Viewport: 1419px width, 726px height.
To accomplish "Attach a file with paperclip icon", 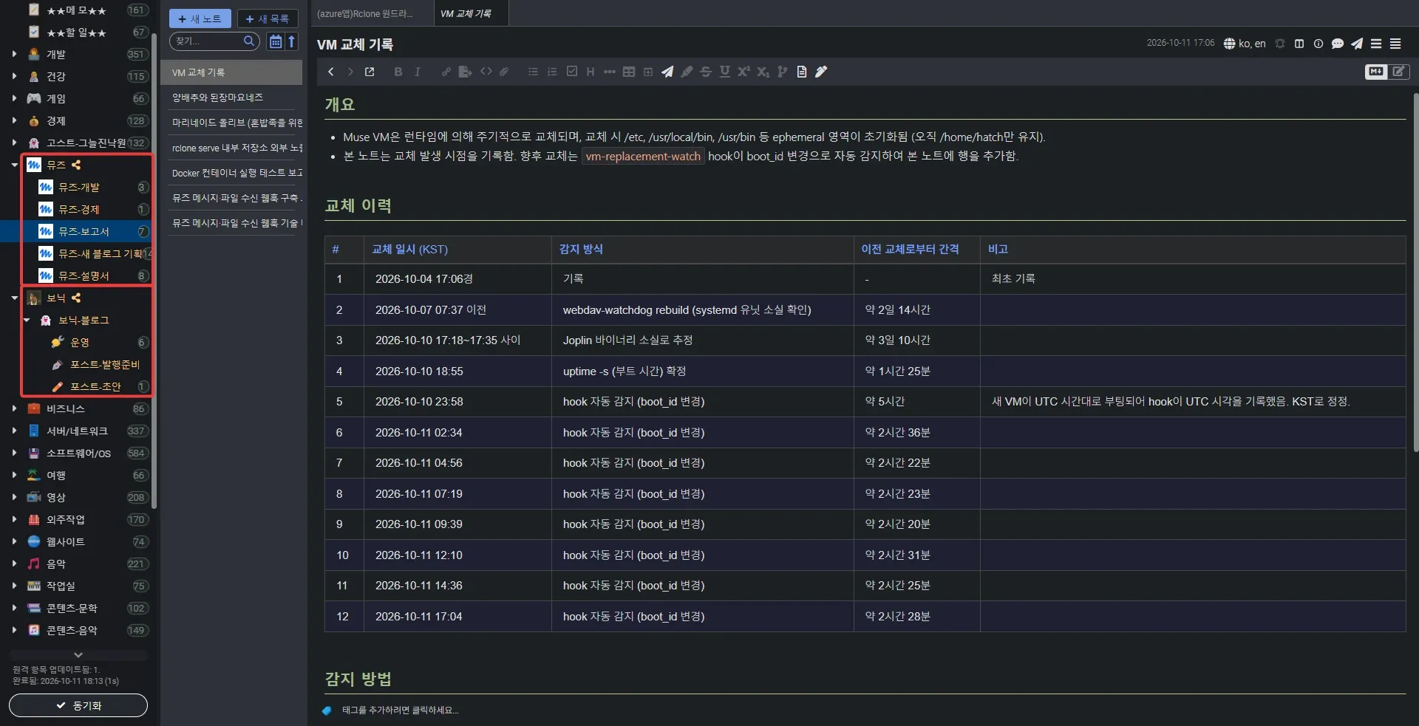I will [x=504, y=72].
